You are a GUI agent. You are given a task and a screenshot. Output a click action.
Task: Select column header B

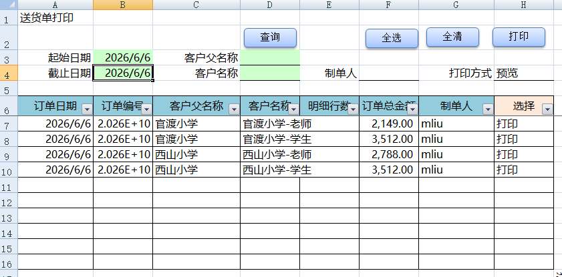pos(123,5)
